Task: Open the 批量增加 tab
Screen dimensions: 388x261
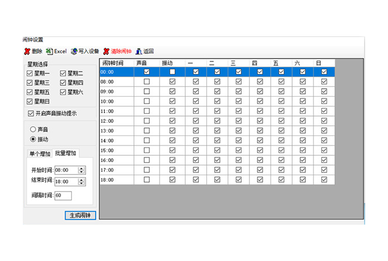Action: coord(66,153)
